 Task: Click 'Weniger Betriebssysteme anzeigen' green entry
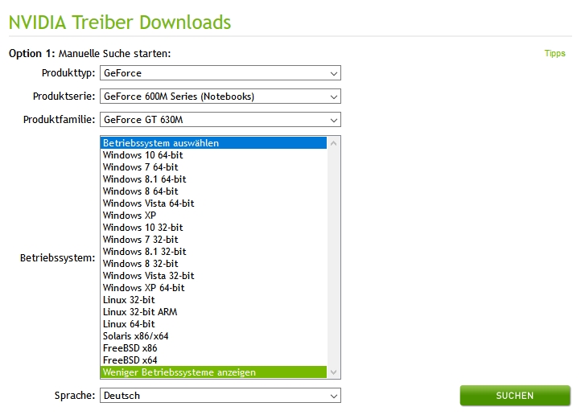[213, 372]
